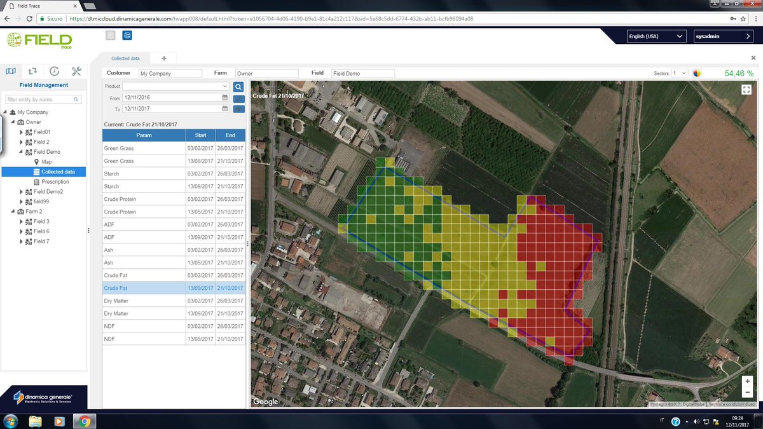Sort by the End column header
Screen dimensions: 763x429
point(230,135)
